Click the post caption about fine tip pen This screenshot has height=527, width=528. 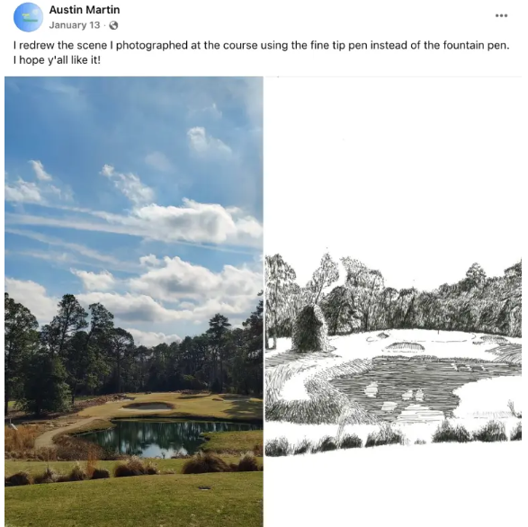tap(262, 52)
